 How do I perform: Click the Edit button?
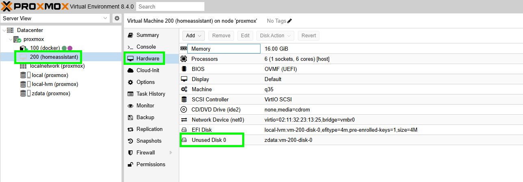[245, 36]
